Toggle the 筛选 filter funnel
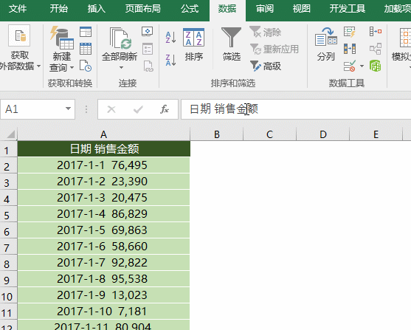 (231, 44)
